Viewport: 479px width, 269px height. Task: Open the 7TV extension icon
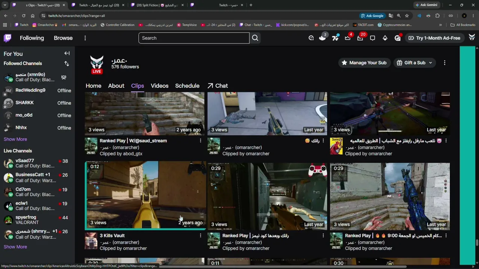(x=335, y=38)
